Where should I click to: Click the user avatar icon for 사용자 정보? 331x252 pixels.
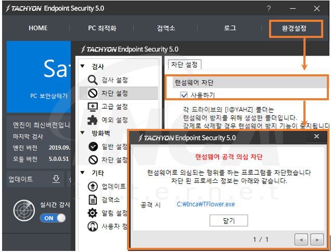pyautogui.click(x=93, y=227)
